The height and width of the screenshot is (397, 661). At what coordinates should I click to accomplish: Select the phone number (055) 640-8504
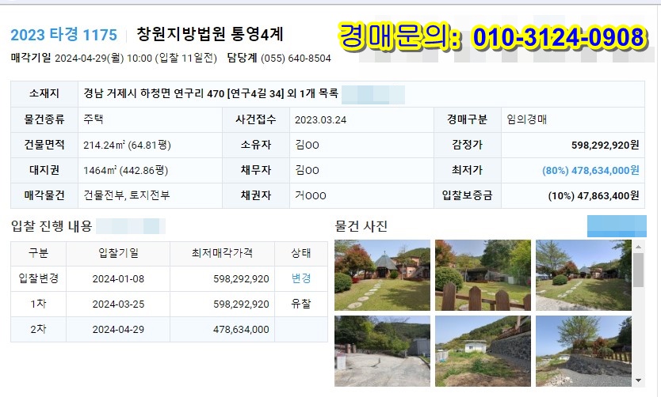coord(296,59)
